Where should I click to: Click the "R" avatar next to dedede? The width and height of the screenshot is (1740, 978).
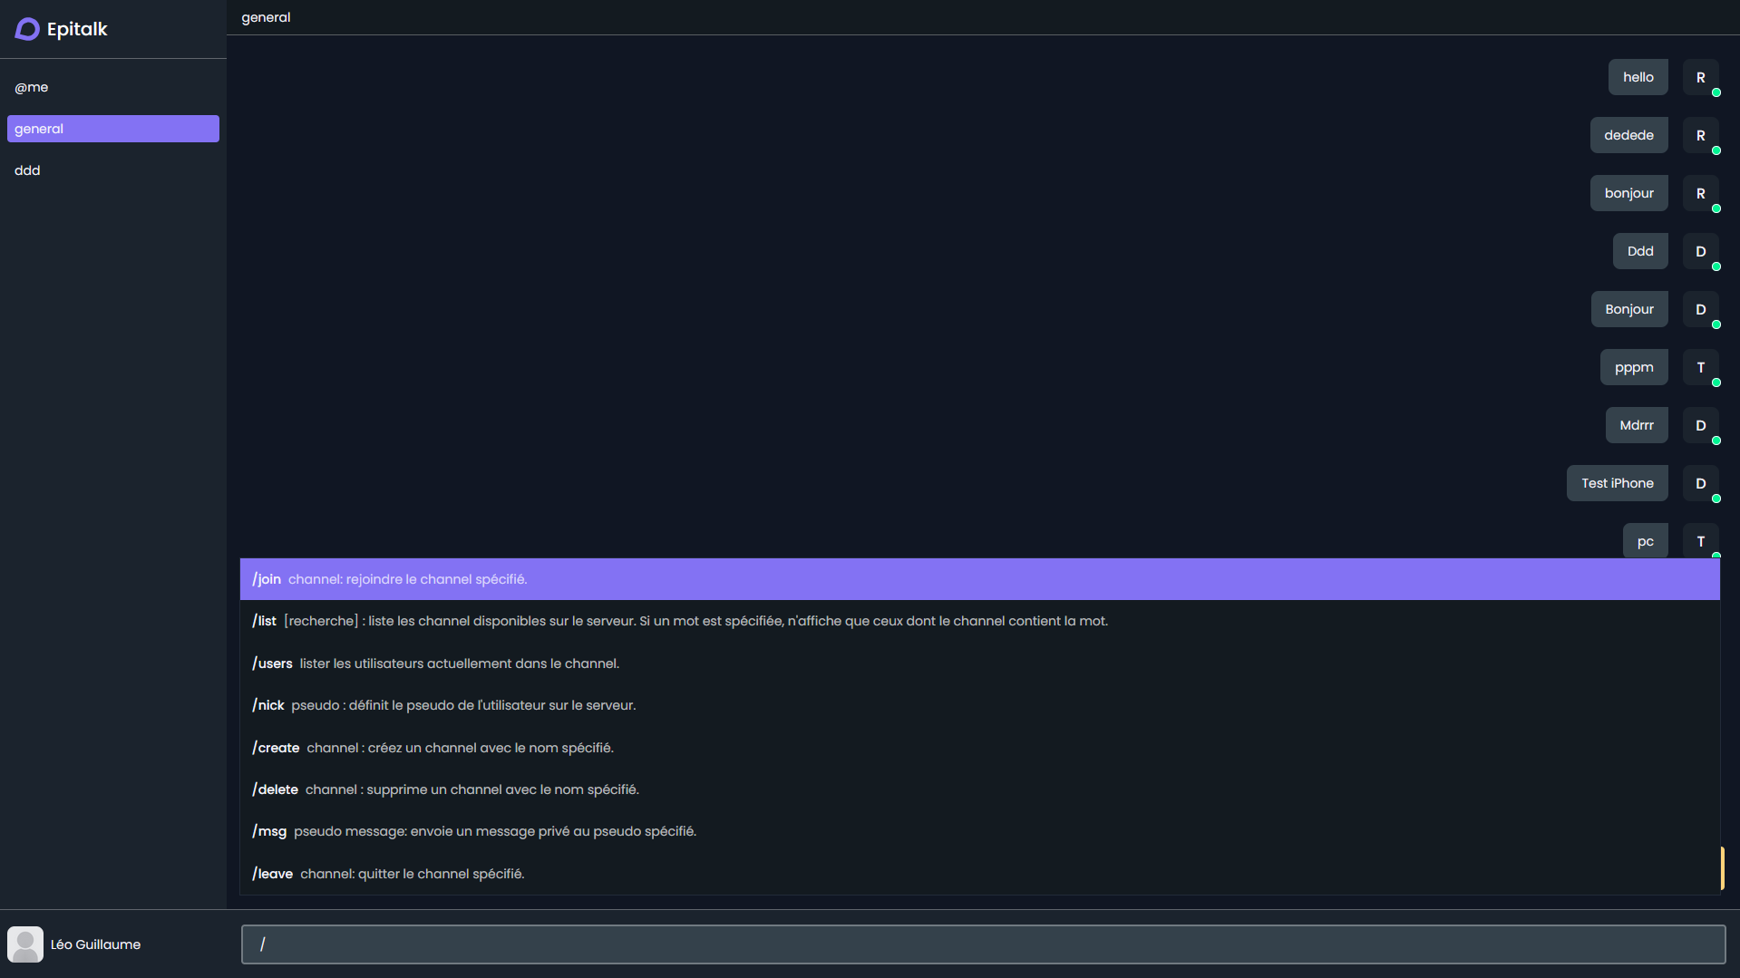coord(1701,134)
